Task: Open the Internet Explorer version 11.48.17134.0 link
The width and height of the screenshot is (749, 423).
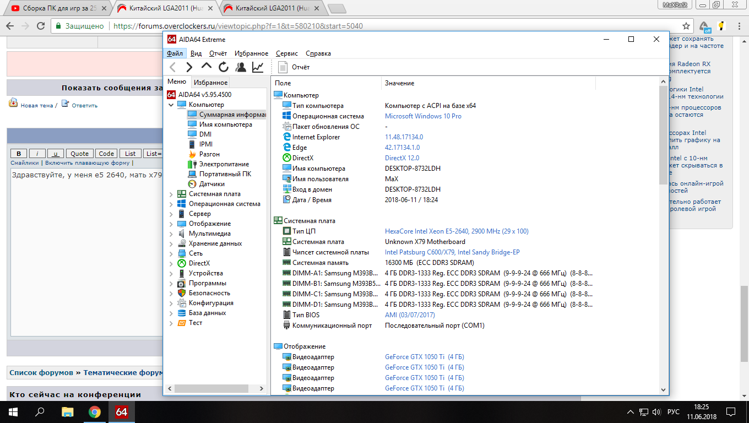Action: [404, 137]
